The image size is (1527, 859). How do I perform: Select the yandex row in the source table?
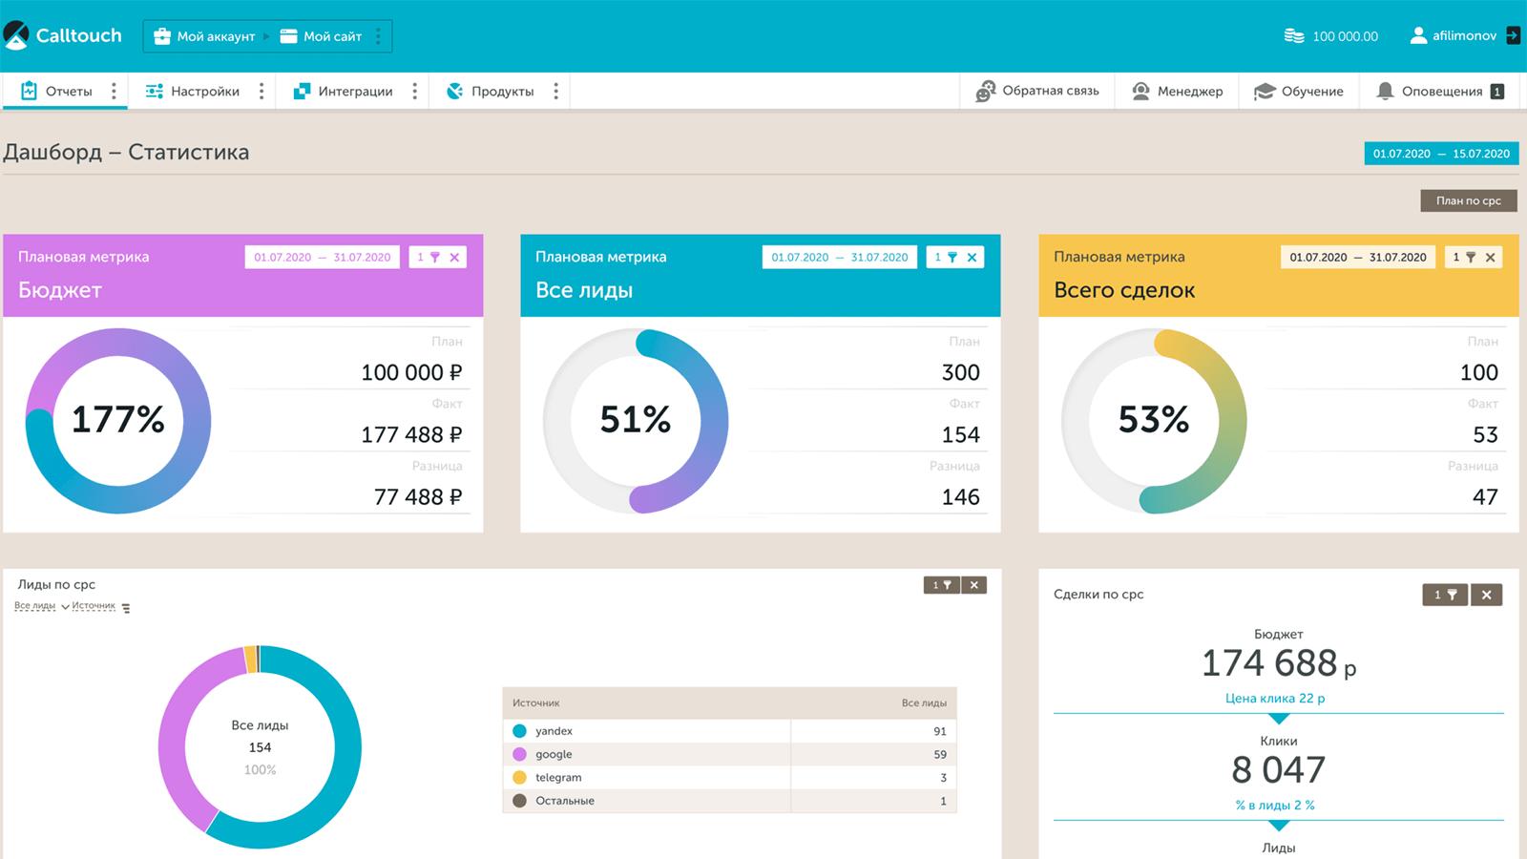729,731
